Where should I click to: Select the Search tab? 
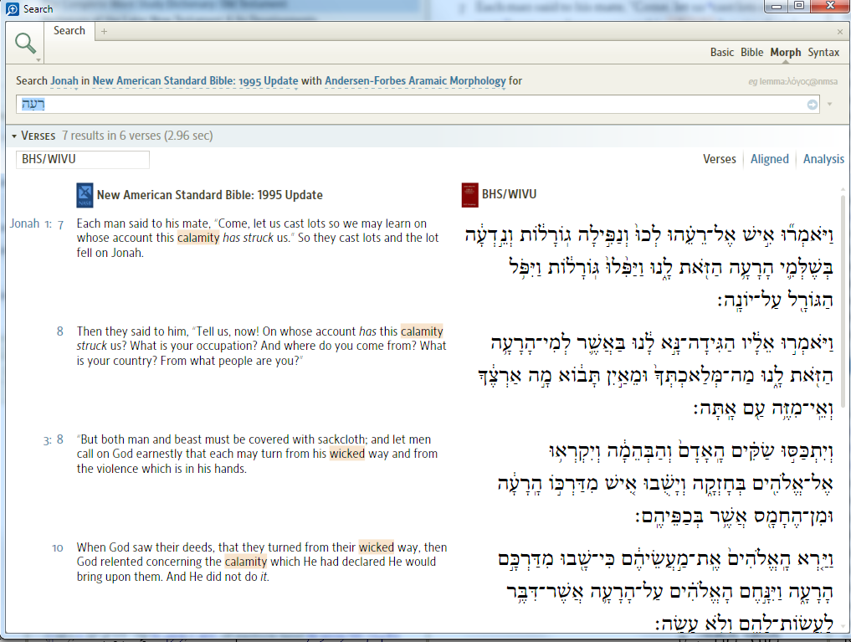coord(69,31)
